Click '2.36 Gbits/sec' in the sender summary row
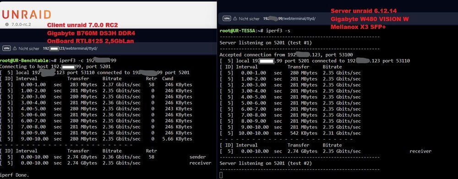458x179 pixels. (121, 157)
